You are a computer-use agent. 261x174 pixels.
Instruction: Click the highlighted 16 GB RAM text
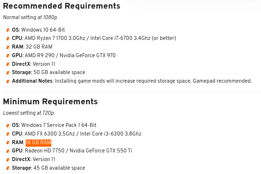[39, 142]
